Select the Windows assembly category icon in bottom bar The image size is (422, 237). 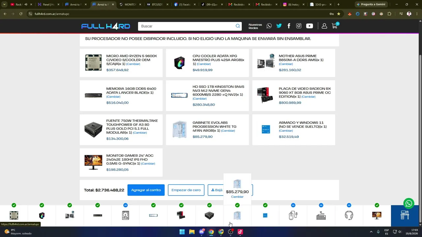(x=265, y=215)
